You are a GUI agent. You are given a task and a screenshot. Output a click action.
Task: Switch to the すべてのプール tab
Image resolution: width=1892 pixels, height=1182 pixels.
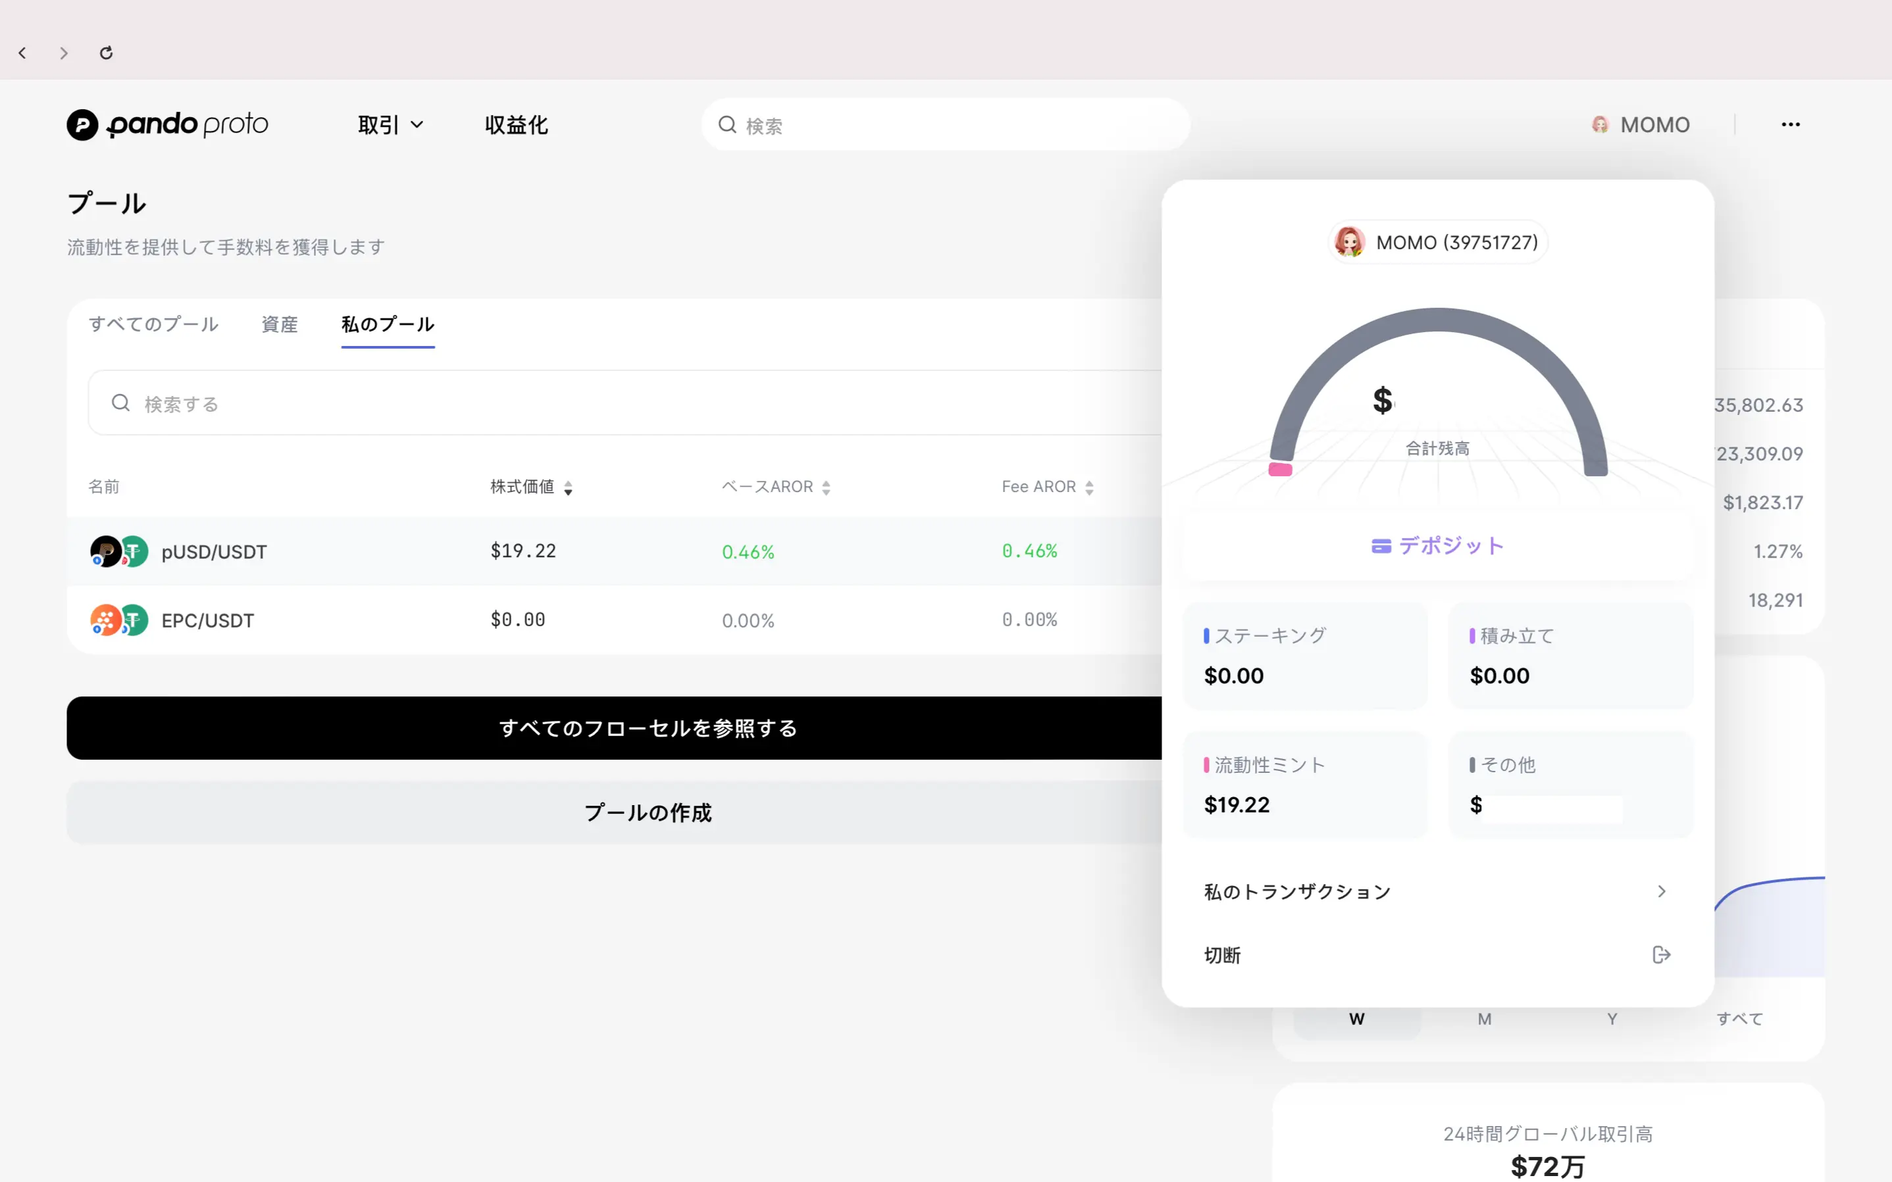[x=153, y=324]
